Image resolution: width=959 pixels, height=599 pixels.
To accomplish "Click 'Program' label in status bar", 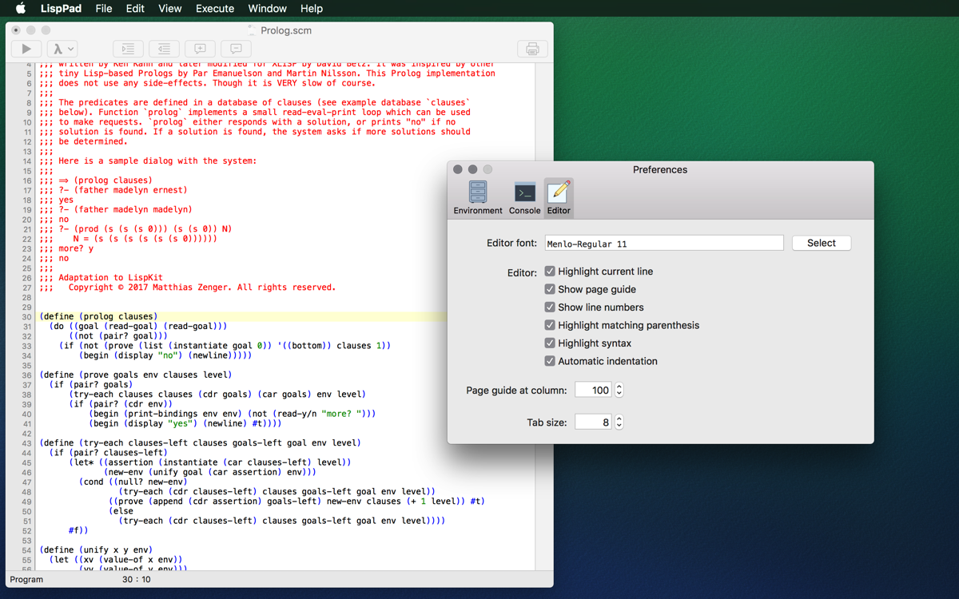I will pyautogui.click(x=26, y=580).
